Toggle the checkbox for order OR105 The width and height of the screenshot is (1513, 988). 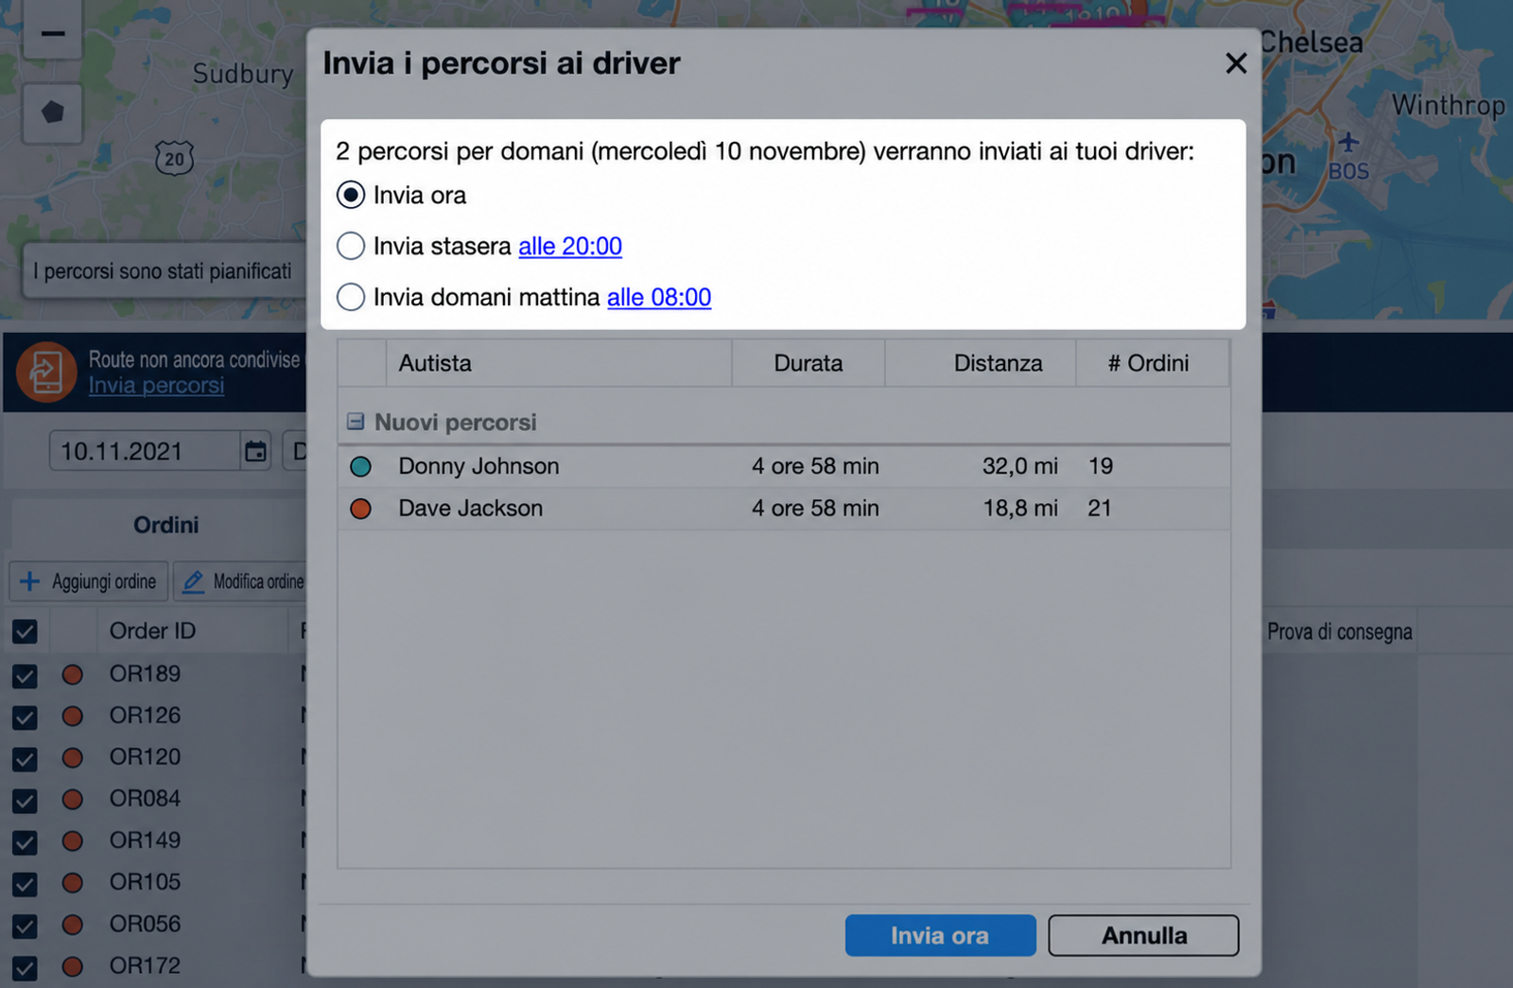tap(25, 883)
